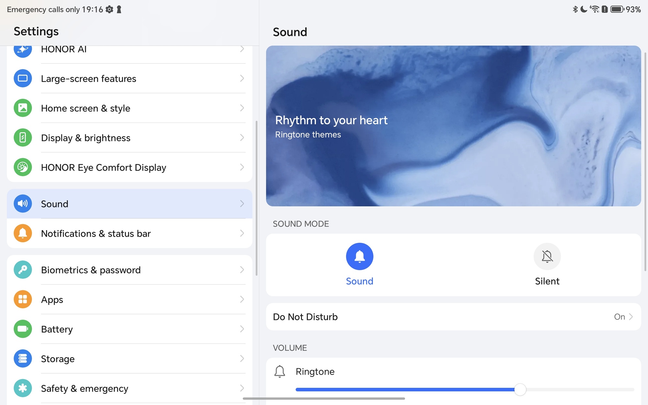The height and width of the screenshot is (405, 648).
Task: Click the blue Storage icon
Action: [x=23, y=358]
